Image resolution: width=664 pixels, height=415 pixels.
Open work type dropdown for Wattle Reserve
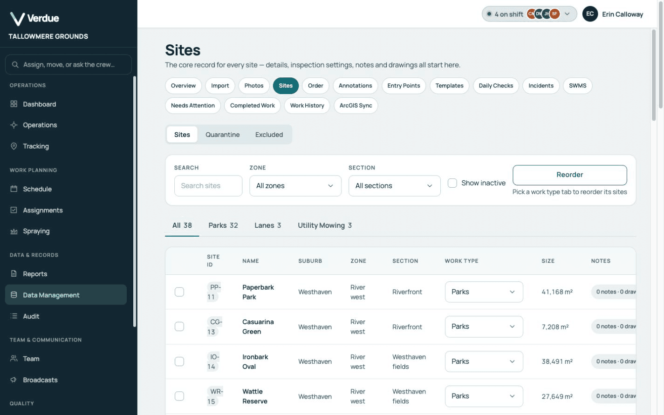(x=484, y=396)
